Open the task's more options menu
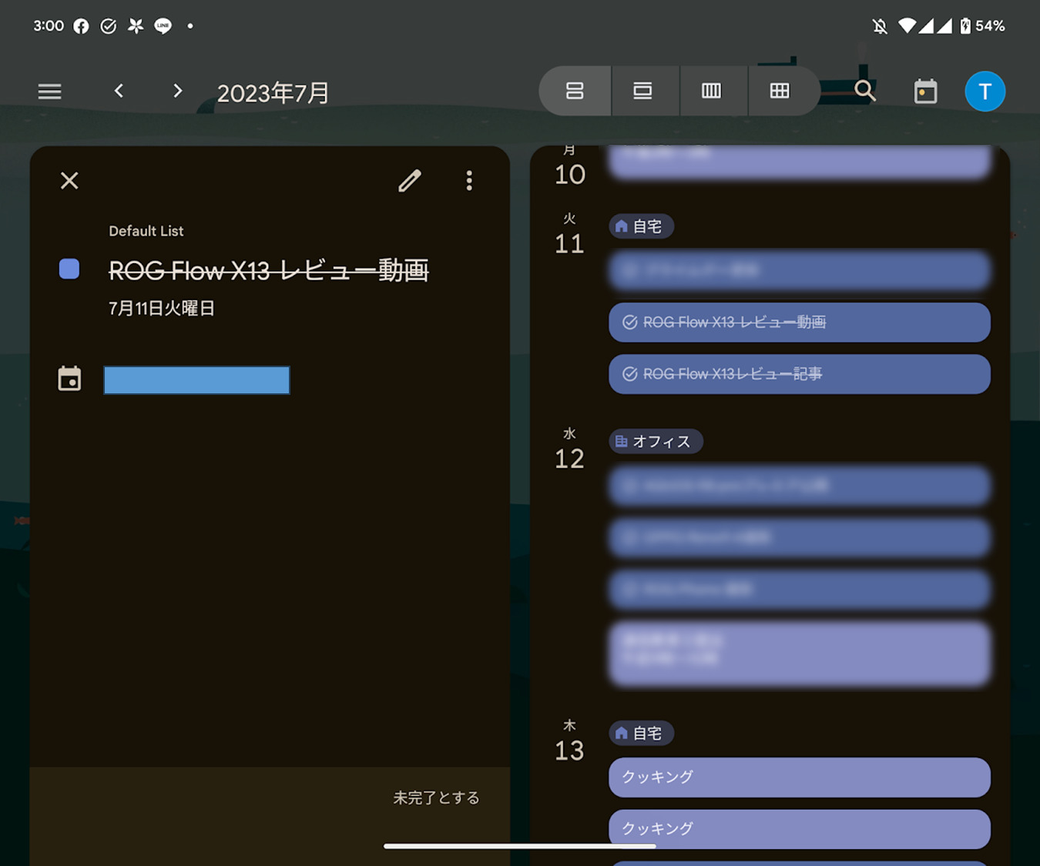Image resolution: width=1040 pixels, height=866 pixels. [469, 180]
